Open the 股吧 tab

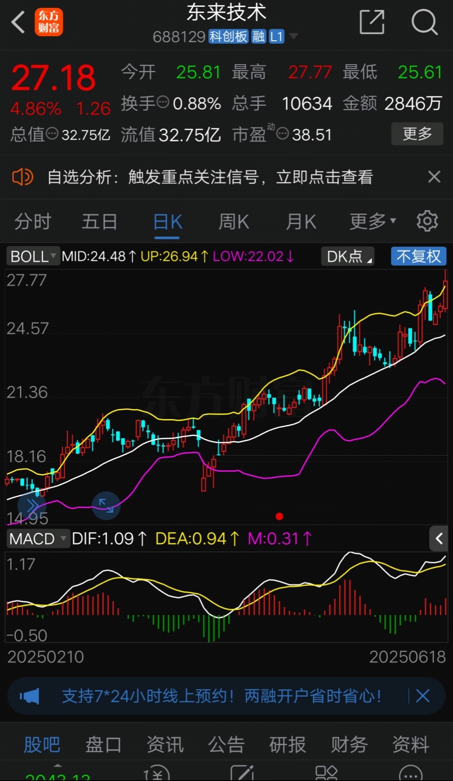point(42,744)
